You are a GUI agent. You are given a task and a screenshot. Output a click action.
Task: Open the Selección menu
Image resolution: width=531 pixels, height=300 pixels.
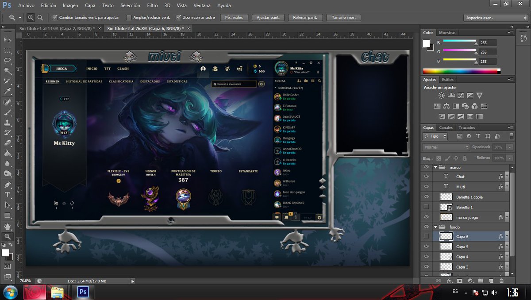pos(130,6)
